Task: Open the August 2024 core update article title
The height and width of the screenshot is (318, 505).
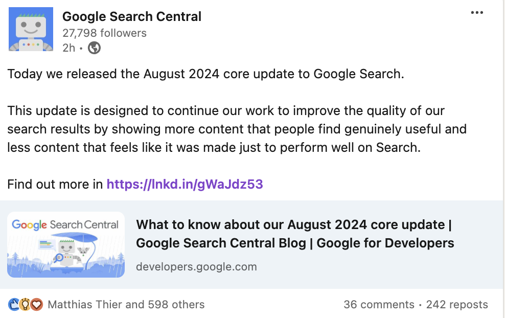Action: [294, 234]
